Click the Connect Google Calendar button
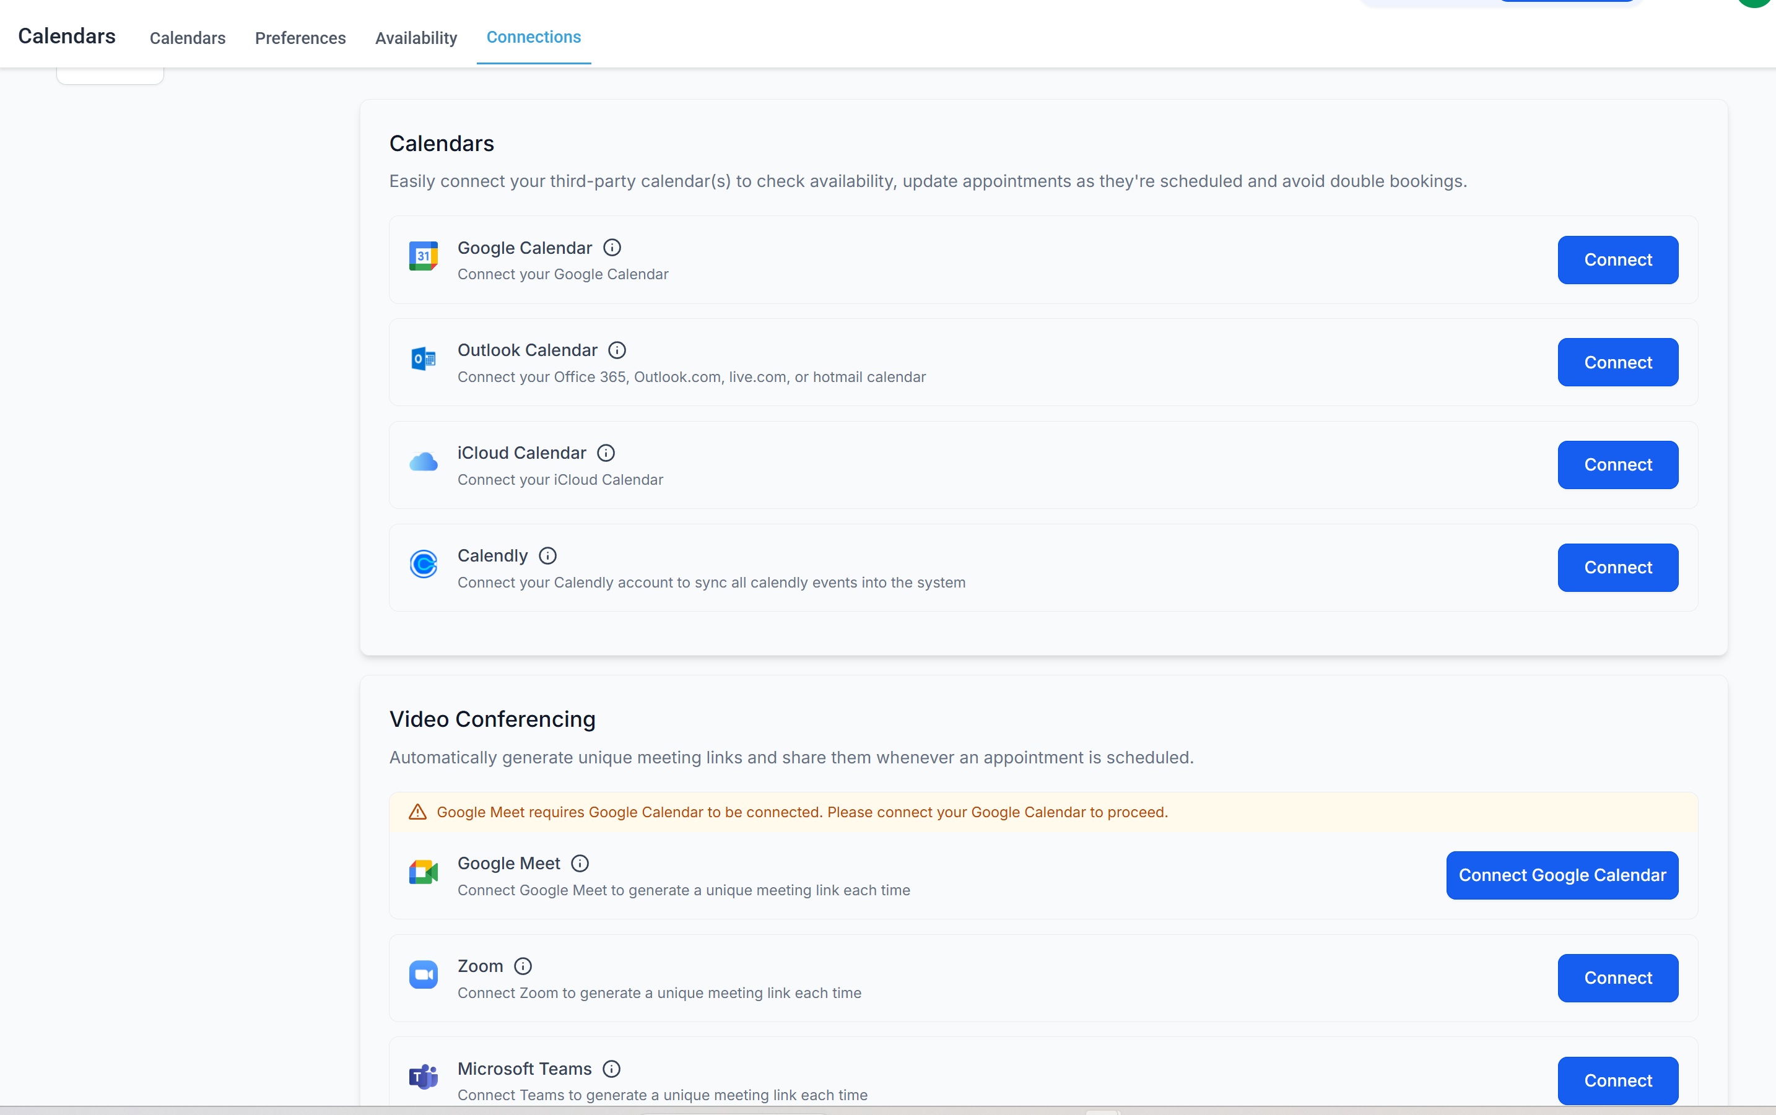Viewport: 1776px width, 1115px height. click(1561, 875)
